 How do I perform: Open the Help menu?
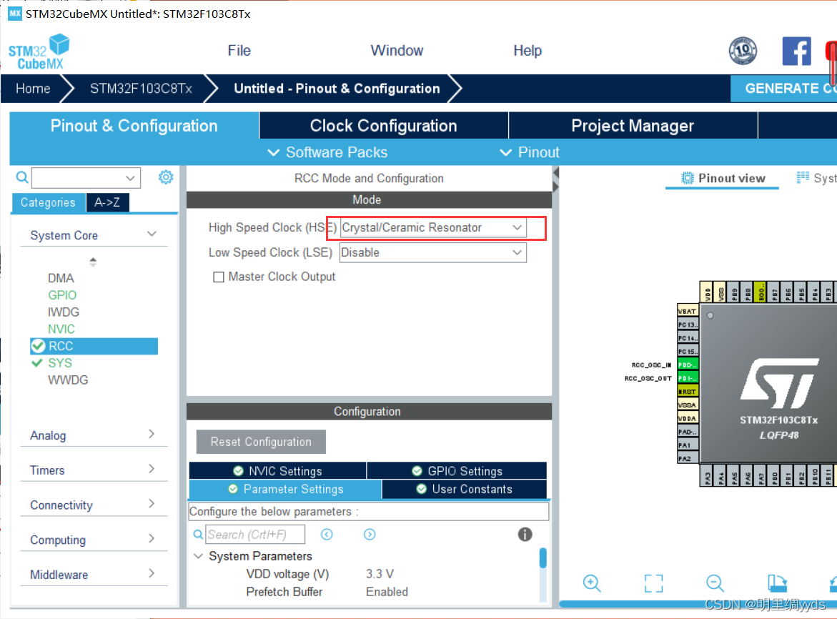[528, 50]
